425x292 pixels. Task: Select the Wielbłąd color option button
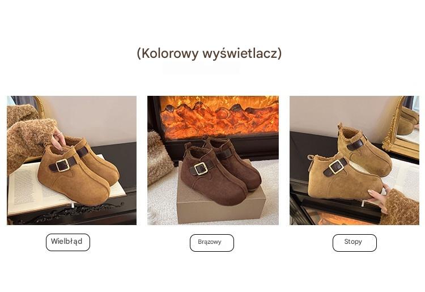point(68,242)
